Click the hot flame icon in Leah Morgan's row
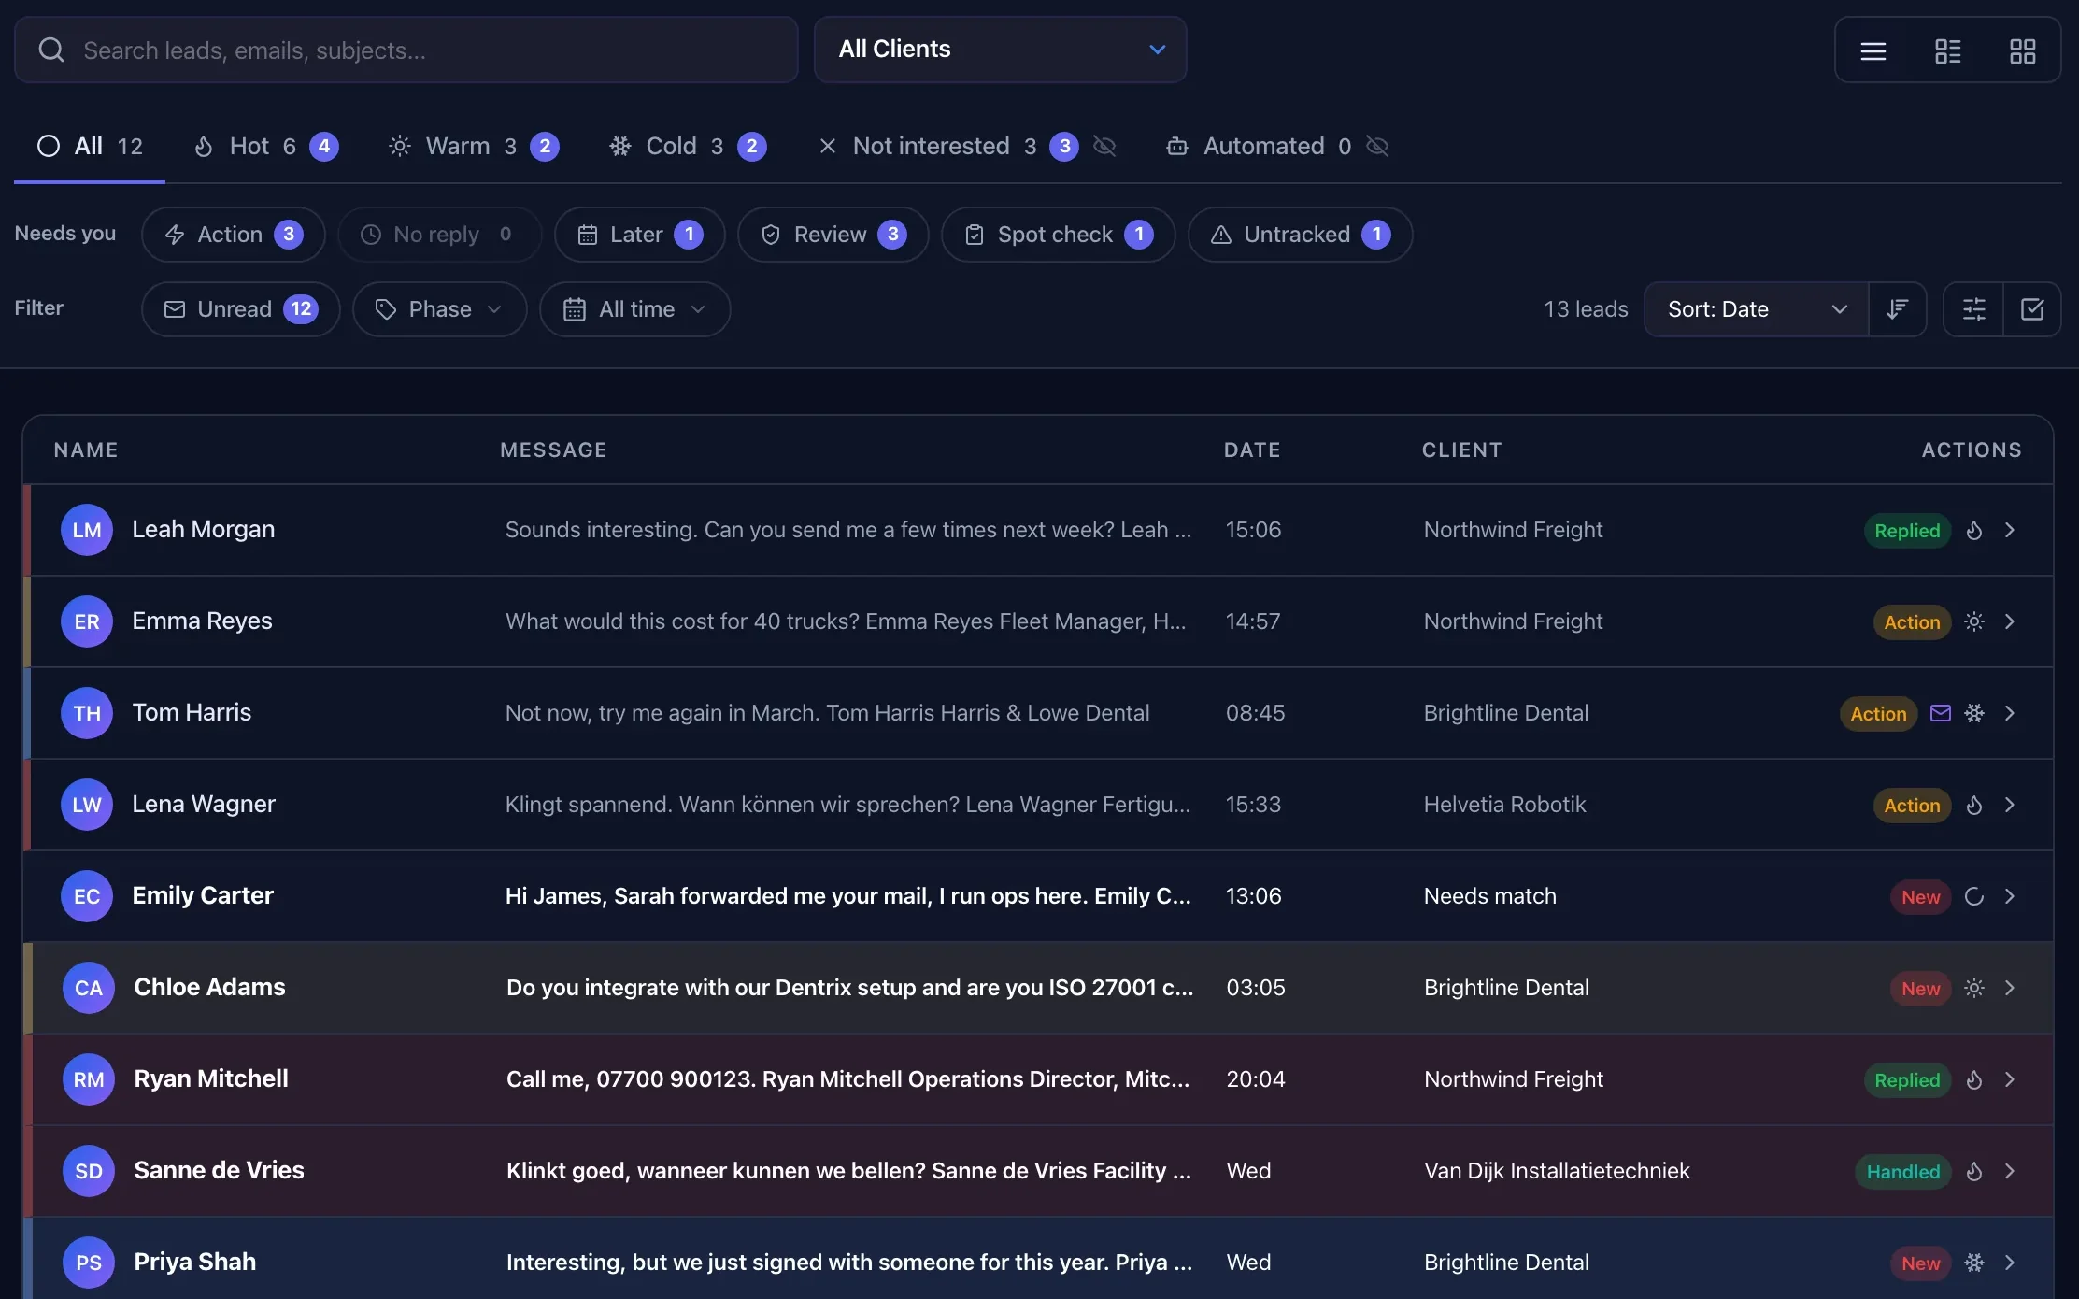Screen dimensions: 2079x1299 tap(1973, 530)
